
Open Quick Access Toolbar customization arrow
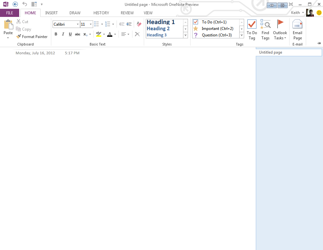point(42,4)
